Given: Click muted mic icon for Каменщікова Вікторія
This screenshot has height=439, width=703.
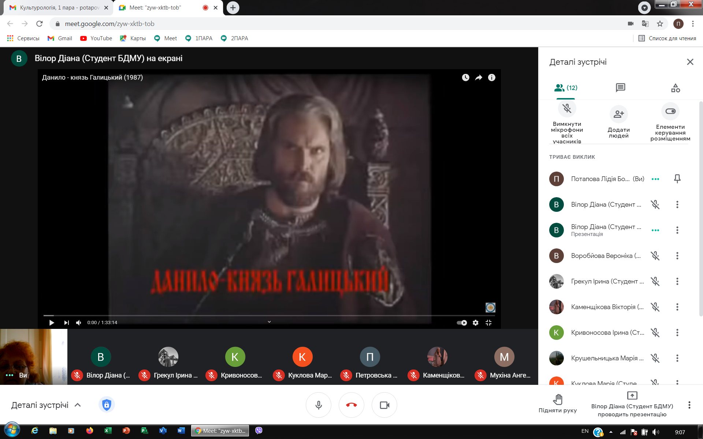Looking at the screenshot, I should coord(655,307).
